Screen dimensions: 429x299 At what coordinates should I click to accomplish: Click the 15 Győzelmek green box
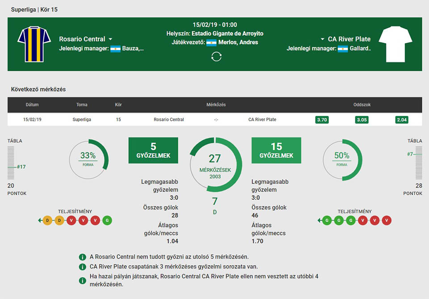tap(276, 150)
